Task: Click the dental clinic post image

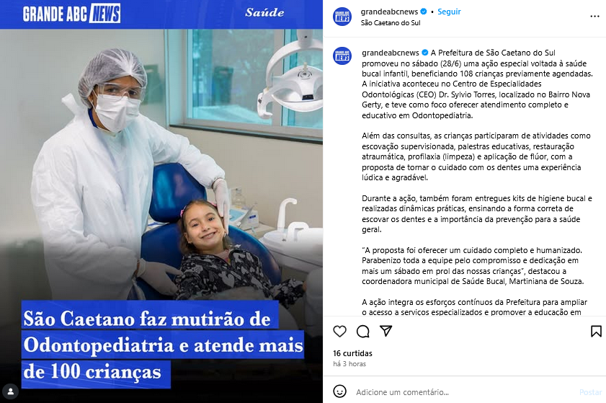Action: coord(161,202)
